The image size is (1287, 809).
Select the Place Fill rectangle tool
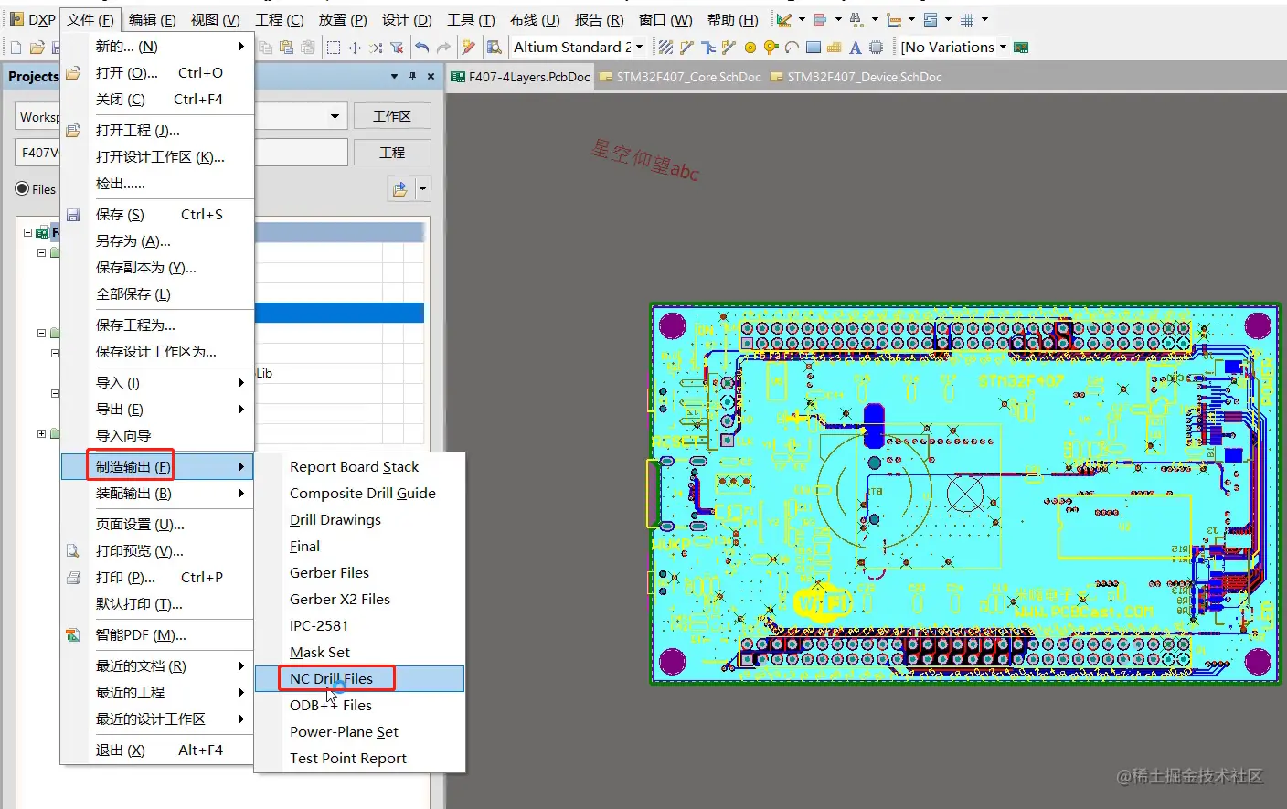[x=813, y=48]
